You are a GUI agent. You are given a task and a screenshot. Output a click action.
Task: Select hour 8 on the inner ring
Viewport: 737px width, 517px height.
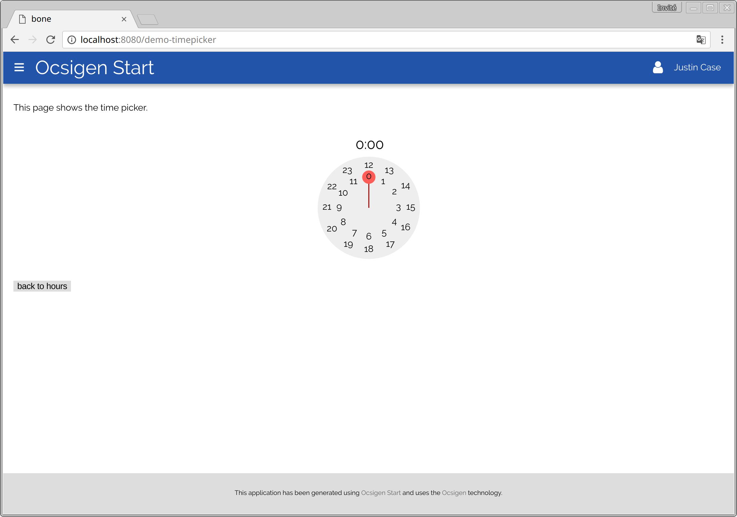[x=343, y=222]
